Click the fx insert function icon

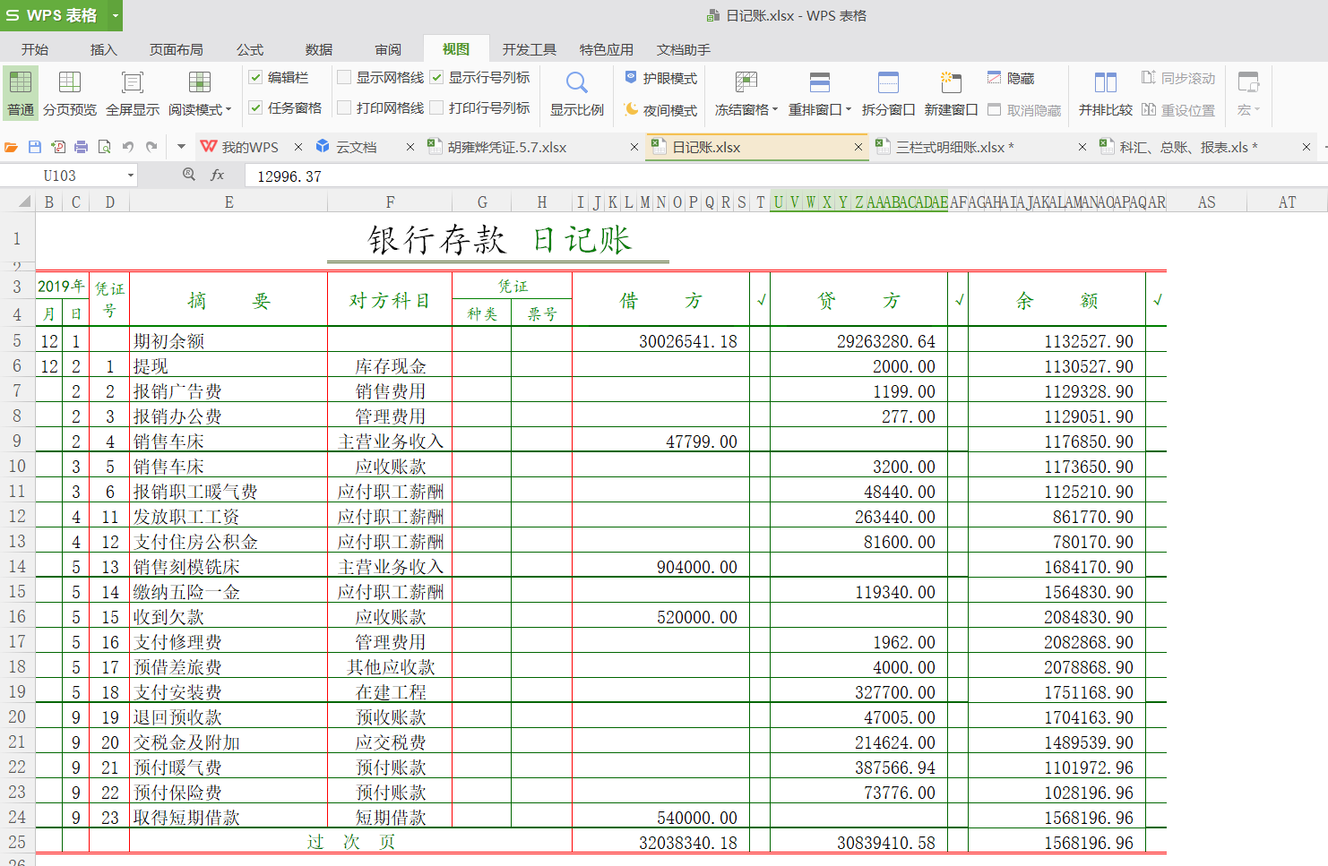217,176
